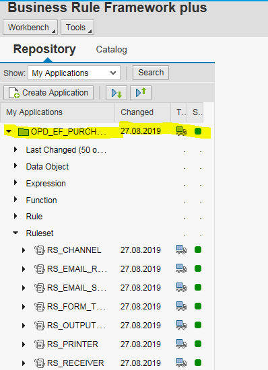Image resolution: width=268 pixels, height=370 pixels.
Task: Click the collapse all nodes icon button
Action: tap(141, 93)
